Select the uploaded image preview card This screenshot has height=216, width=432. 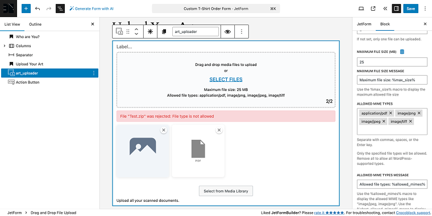click(x=143, y=151)
